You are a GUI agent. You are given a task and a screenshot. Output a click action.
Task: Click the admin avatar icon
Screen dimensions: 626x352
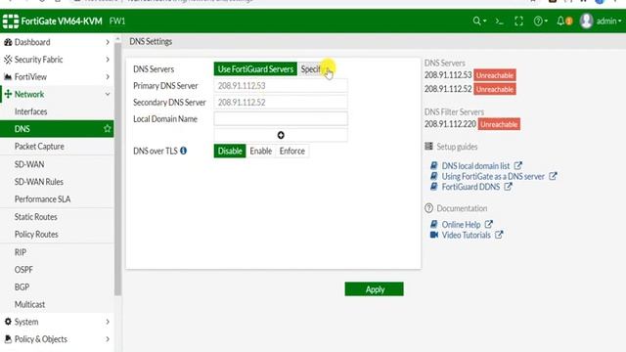pyautogui.click(x=586, y=22)
